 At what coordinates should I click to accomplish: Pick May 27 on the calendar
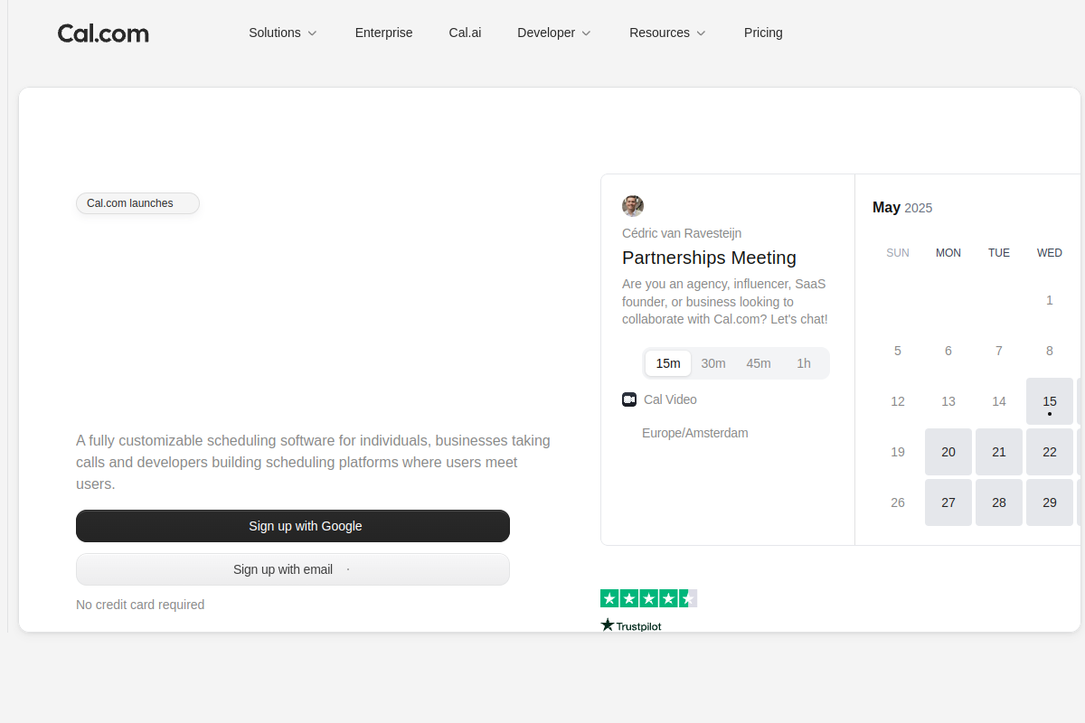[x=948, y=502]
